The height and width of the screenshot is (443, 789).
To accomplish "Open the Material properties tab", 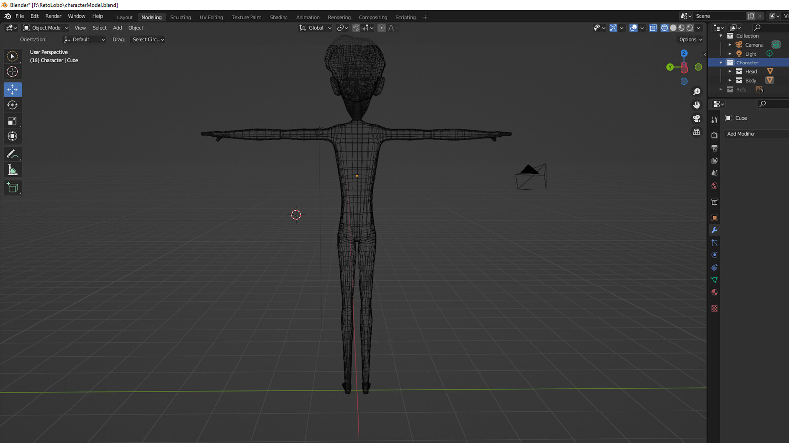I will [715, 292].
